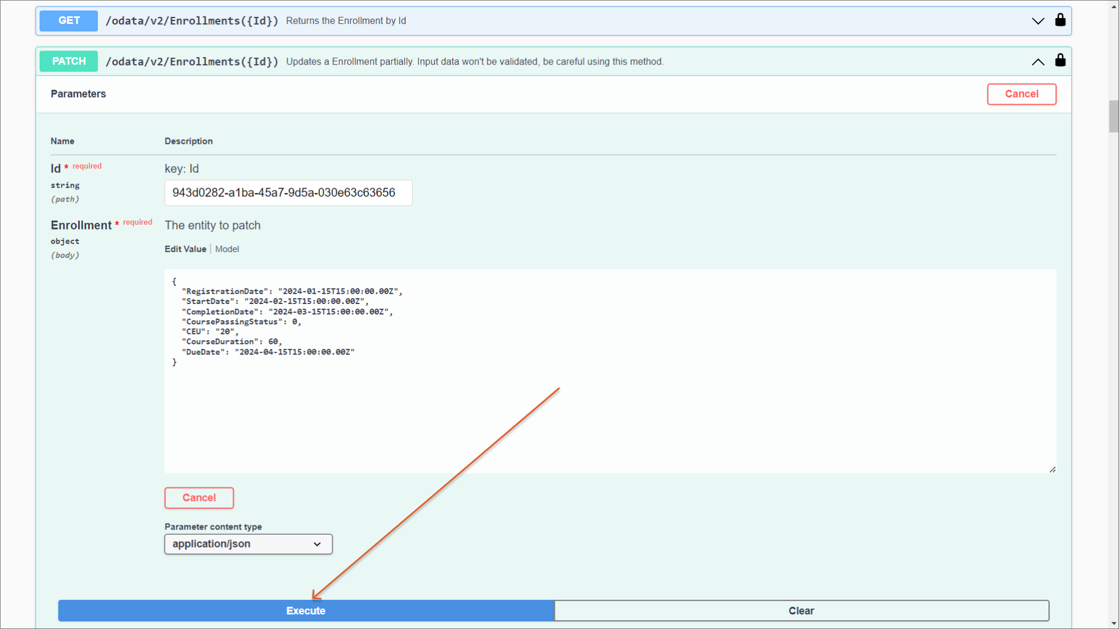Click the PATCH method badge

pyautogui.click(x=69, y=62)
